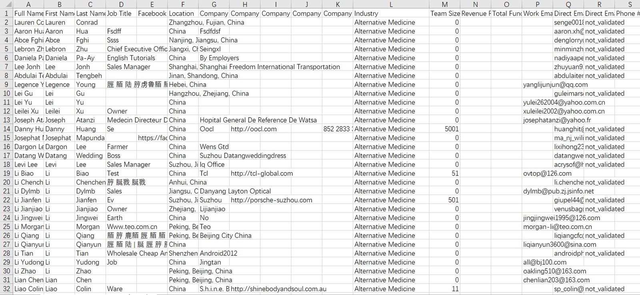Select job title Ware cell

point(121,289)
